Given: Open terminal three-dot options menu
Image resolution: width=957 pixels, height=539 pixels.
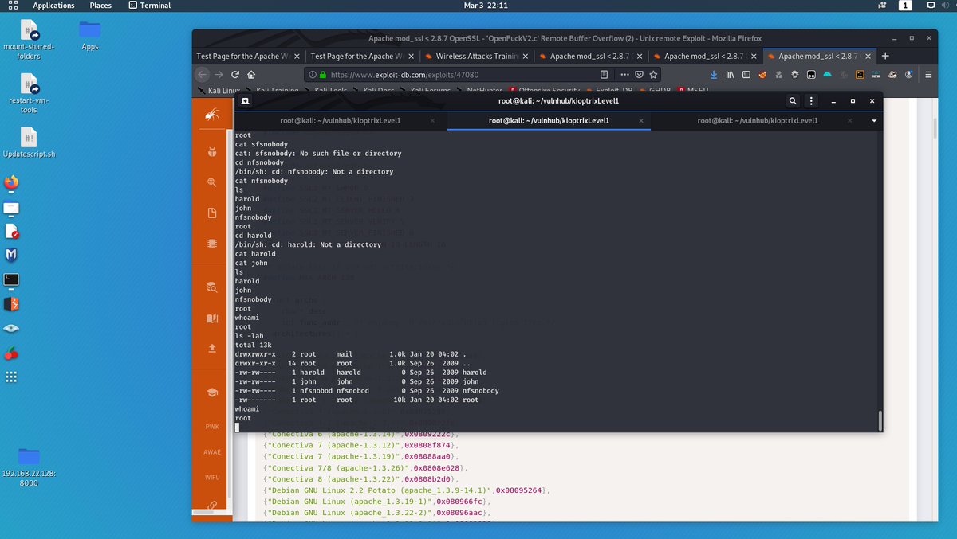Looking at the screenshot, I should tap(812, 101).
